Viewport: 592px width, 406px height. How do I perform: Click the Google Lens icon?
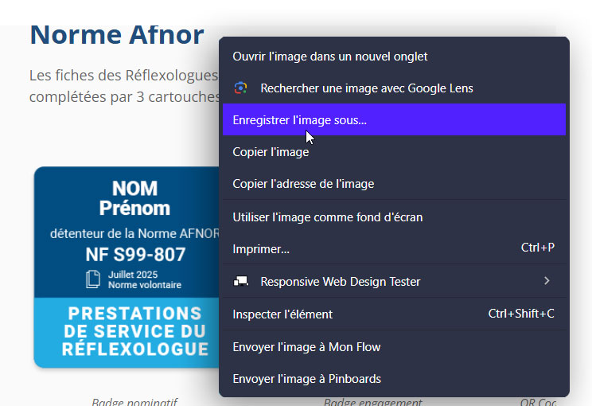pos(240,88)
